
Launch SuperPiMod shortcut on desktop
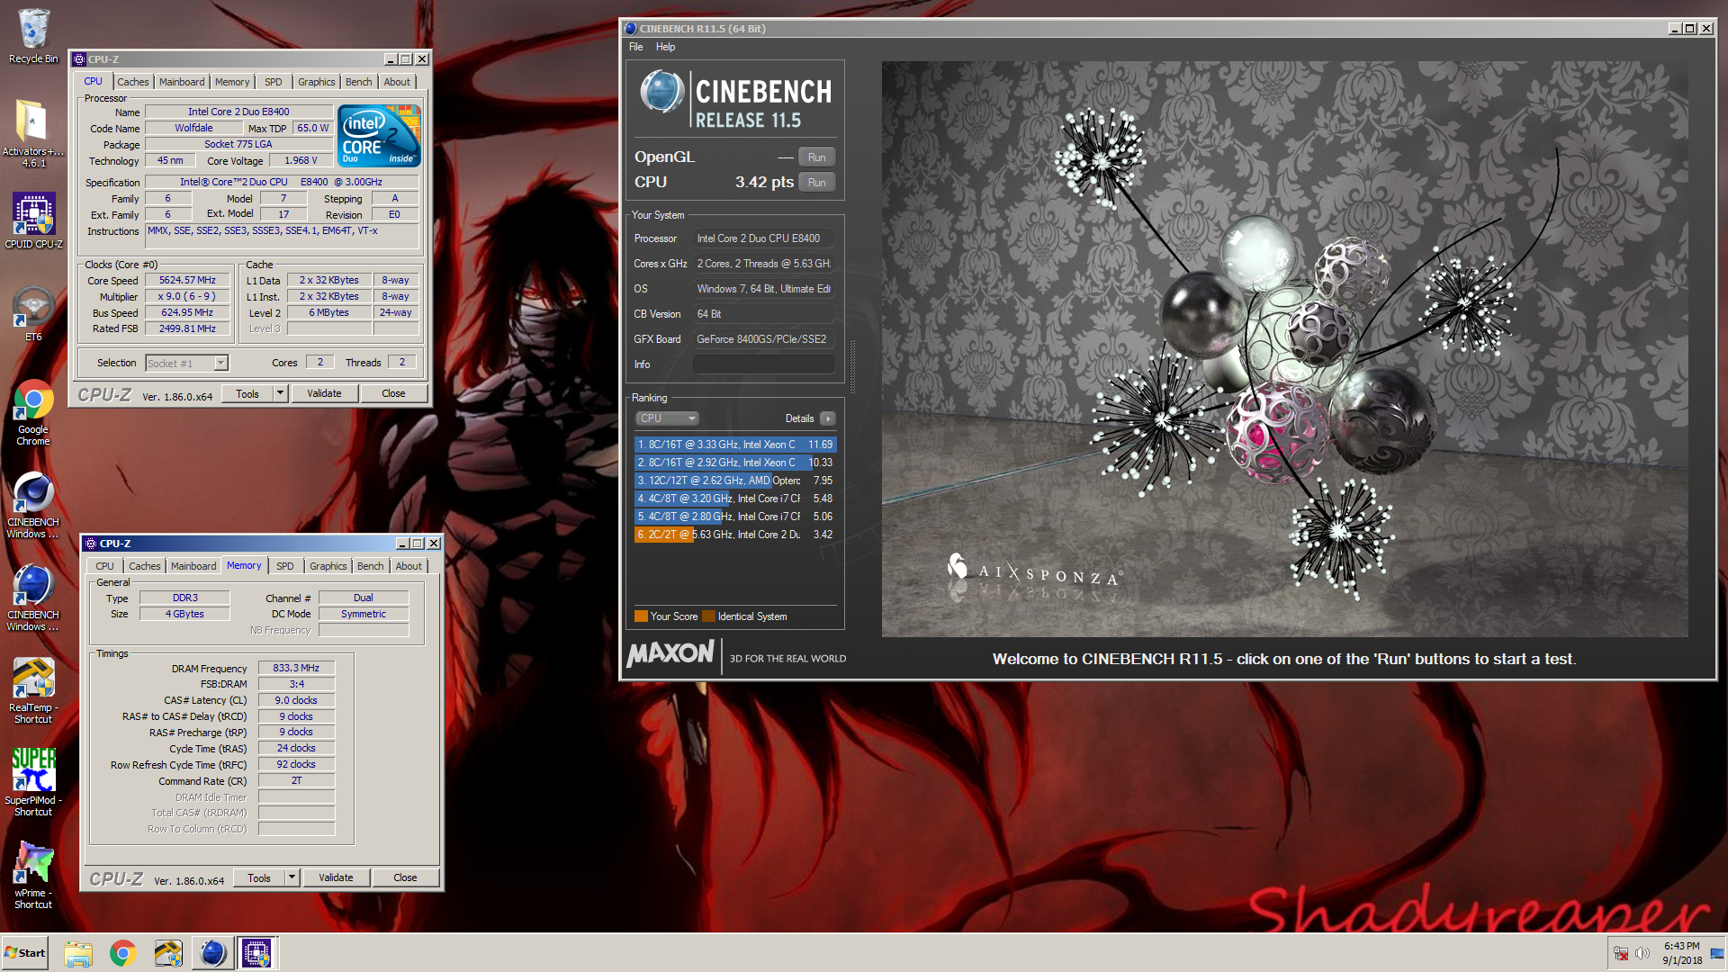[x=33, y=783]
